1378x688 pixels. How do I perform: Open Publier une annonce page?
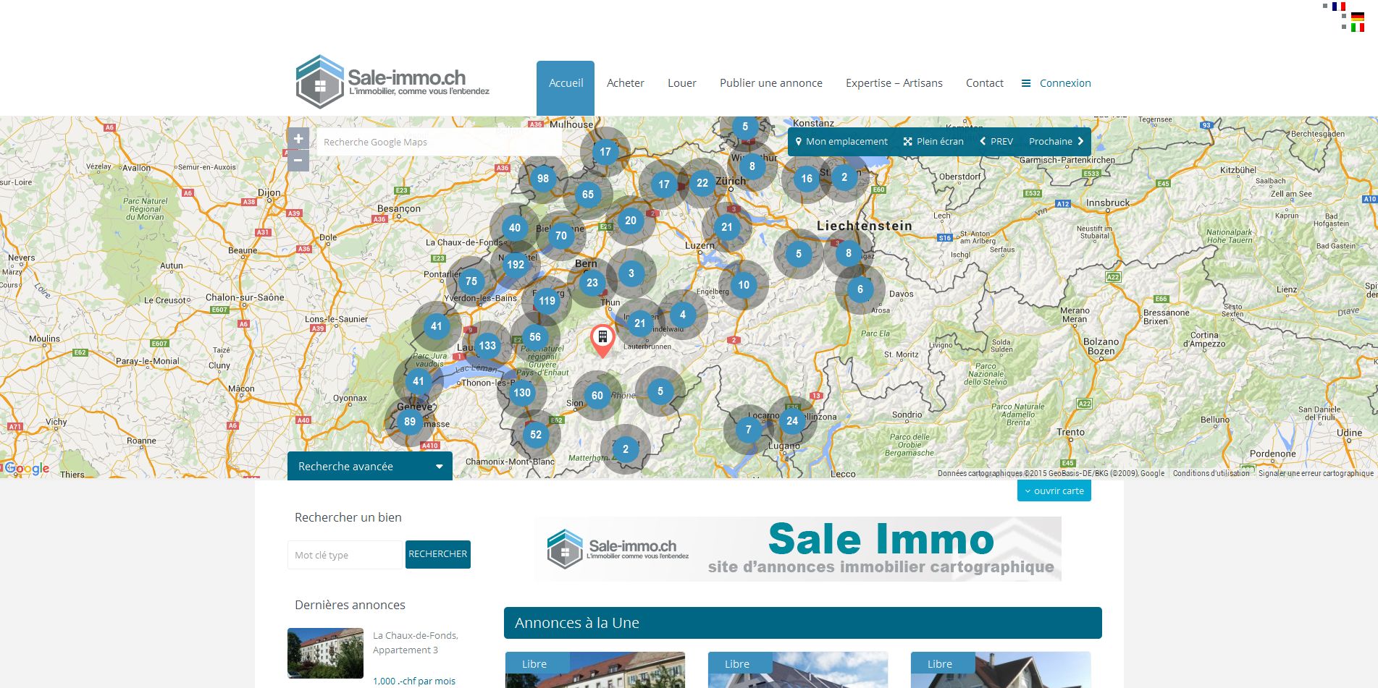771,83
